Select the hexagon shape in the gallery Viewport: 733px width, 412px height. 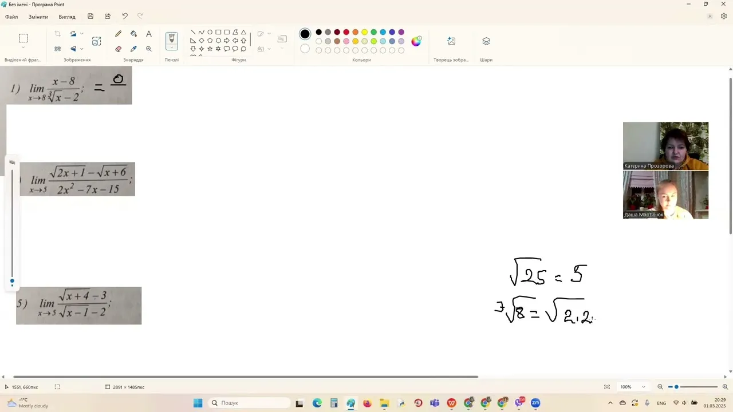coord(218,41)
